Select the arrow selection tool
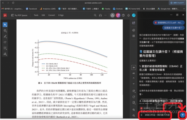 point(5,25)
